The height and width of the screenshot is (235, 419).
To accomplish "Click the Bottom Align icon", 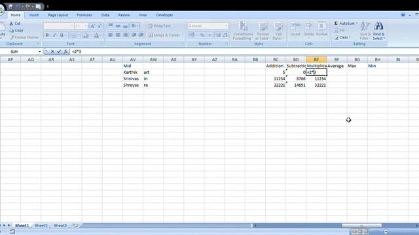I will [125, 26].
